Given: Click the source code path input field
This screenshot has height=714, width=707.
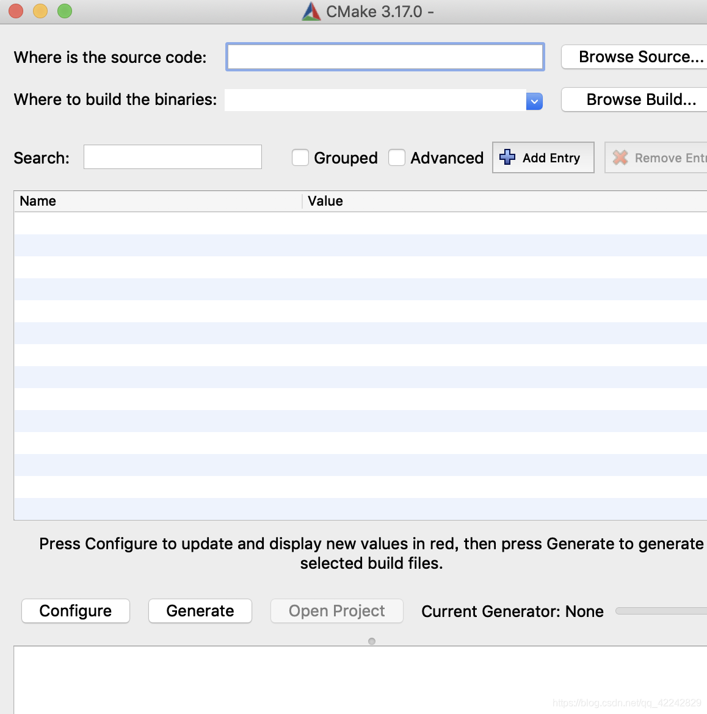Looking at the screenshot, I should pos(385,57).
